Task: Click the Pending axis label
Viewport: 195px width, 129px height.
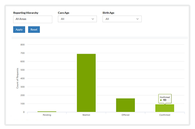Action: (47, 115)
